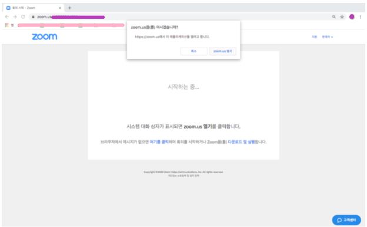Open the 고객센터 chat button
The height and width of the screenshot is (227, 367).
point(346,220)
